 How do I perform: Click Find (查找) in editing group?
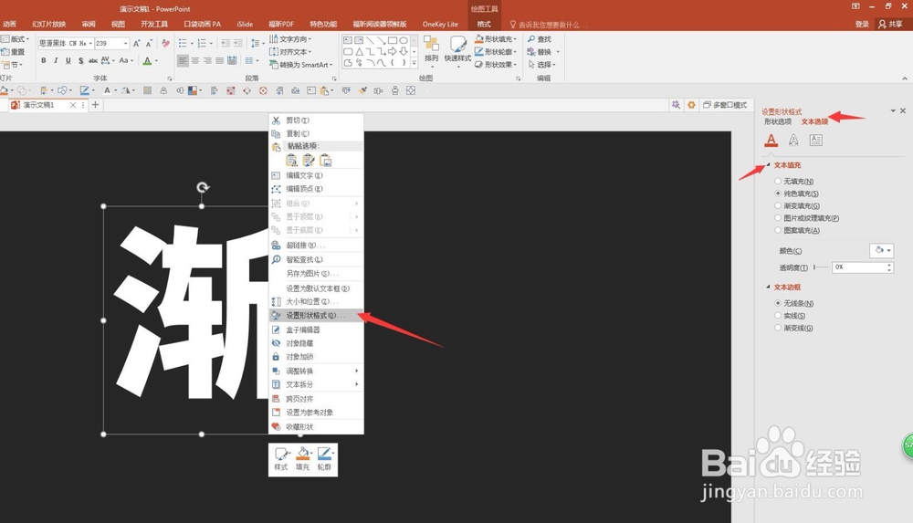point(540,39)
